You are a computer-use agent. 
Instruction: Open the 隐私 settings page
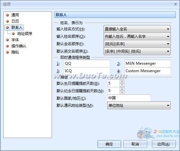coord(15,52)
